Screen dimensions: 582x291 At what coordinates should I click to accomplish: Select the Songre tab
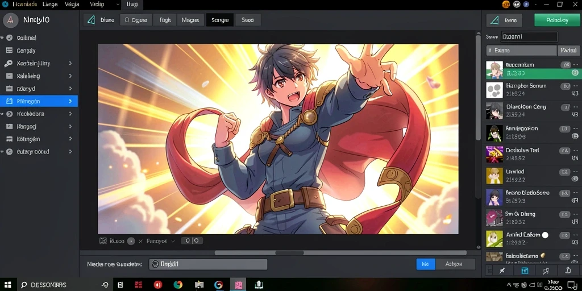click(x=220, y=20)
